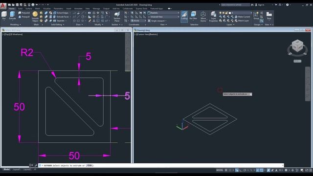Click Match Layer button
Screen dimensions: 313x176
pos(242,21)
